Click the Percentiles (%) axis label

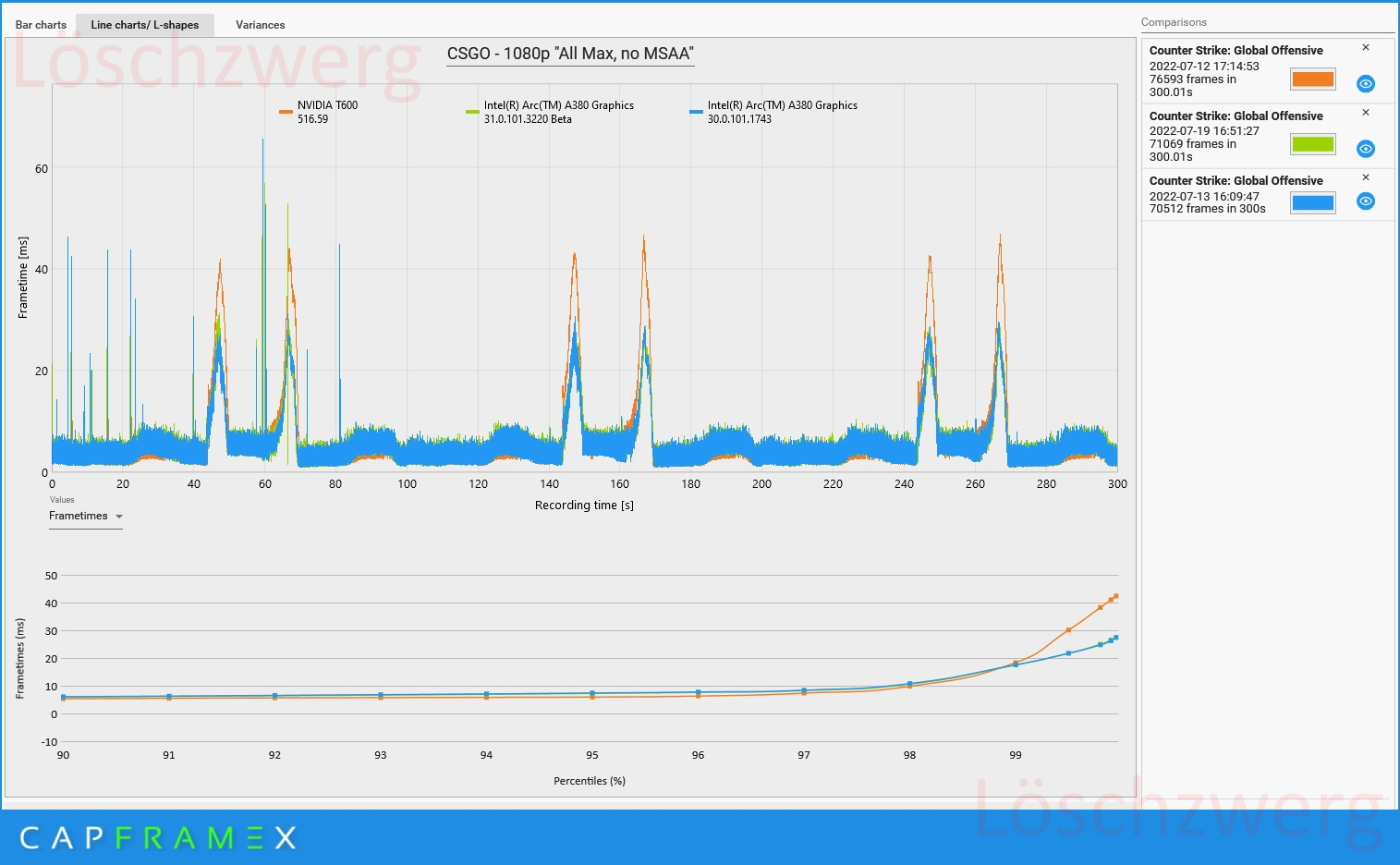pos(590,781)
